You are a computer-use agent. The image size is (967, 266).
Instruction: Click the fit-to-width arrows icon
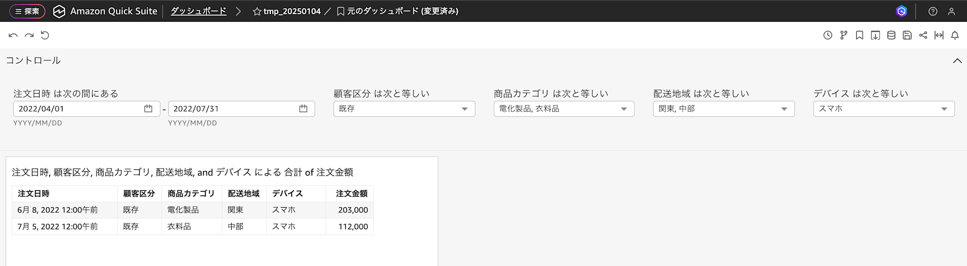click(x=939, y=35)
